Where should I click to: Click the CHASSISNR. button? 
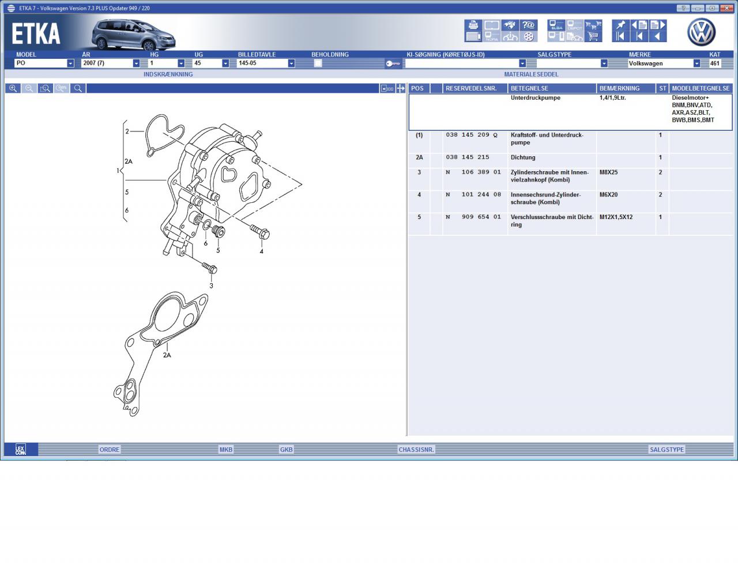pos(416,450)
